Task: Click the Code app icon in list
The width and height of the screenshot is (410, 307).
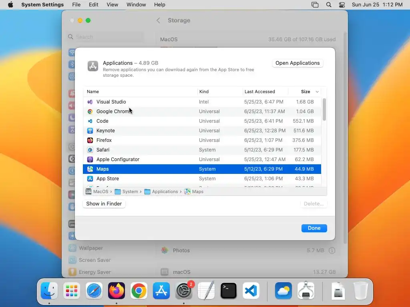Action: 90,121
